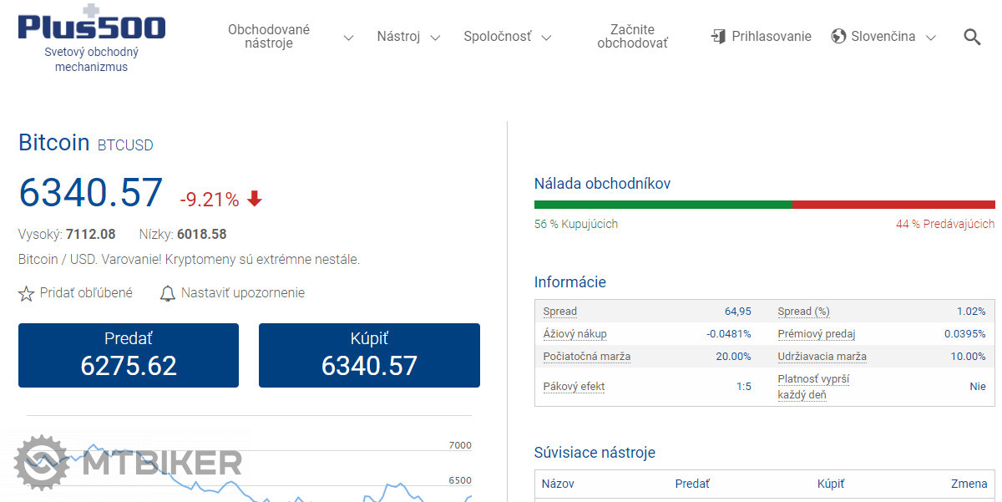1002x502 pixels.
Task: Click the MTBIKER watermark gear logo
Action: (42, 462)
